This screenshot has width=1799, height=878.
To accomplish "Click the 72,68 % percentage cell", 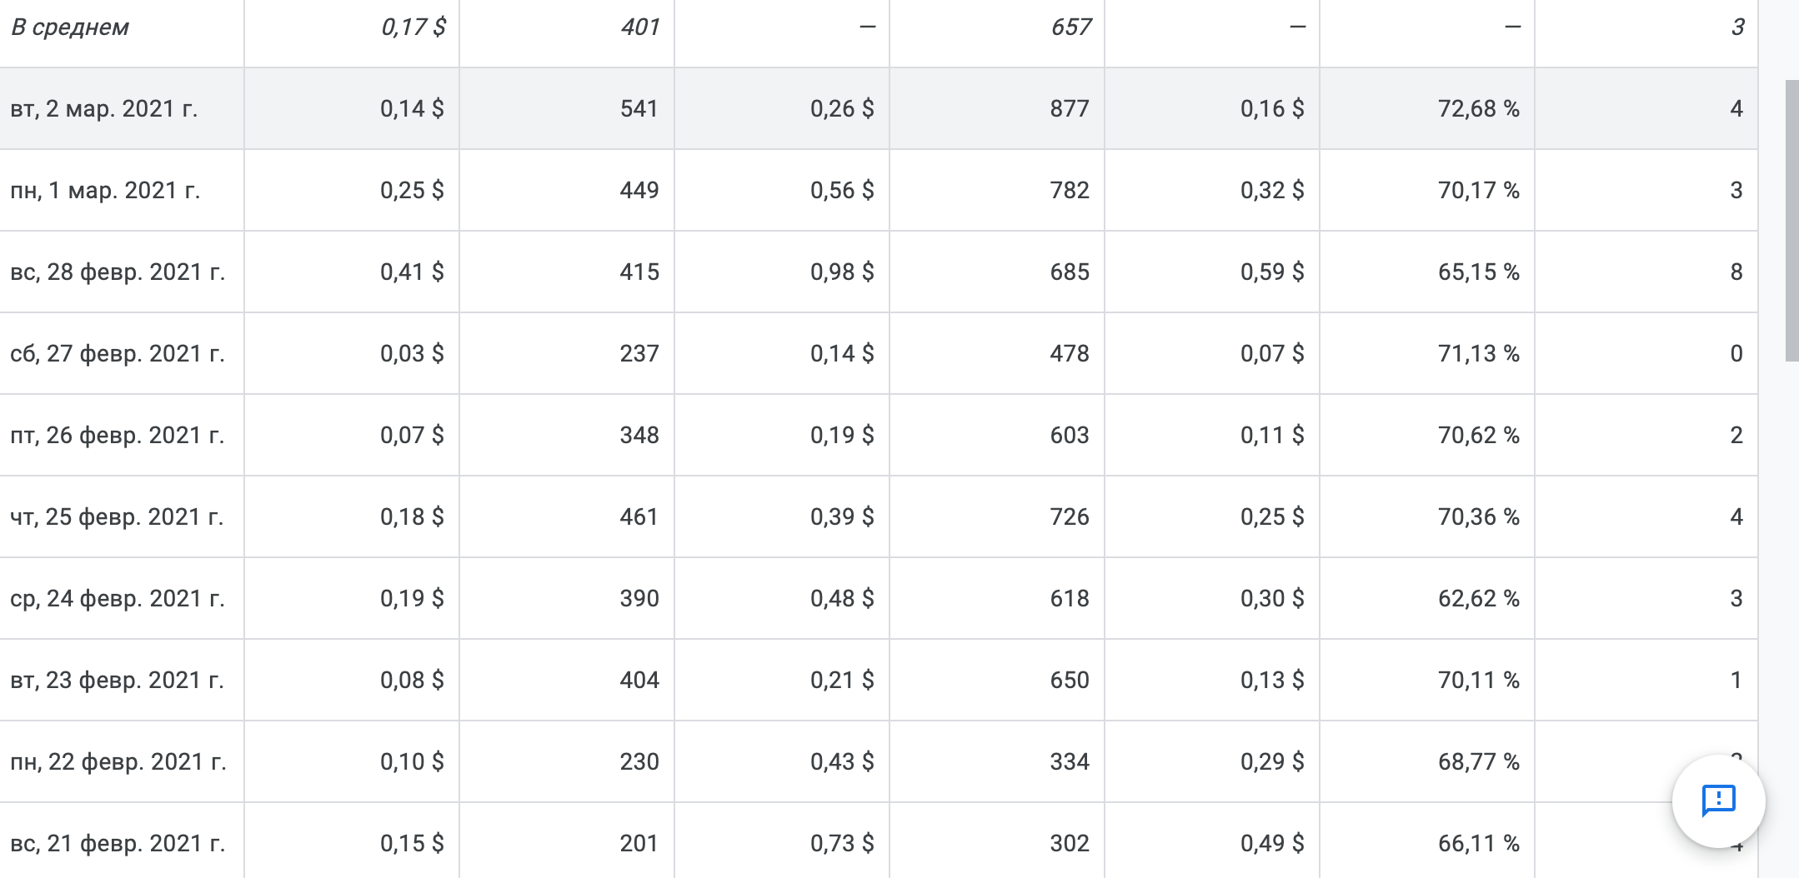I will pyautogui.click(x=1478, y=109).
